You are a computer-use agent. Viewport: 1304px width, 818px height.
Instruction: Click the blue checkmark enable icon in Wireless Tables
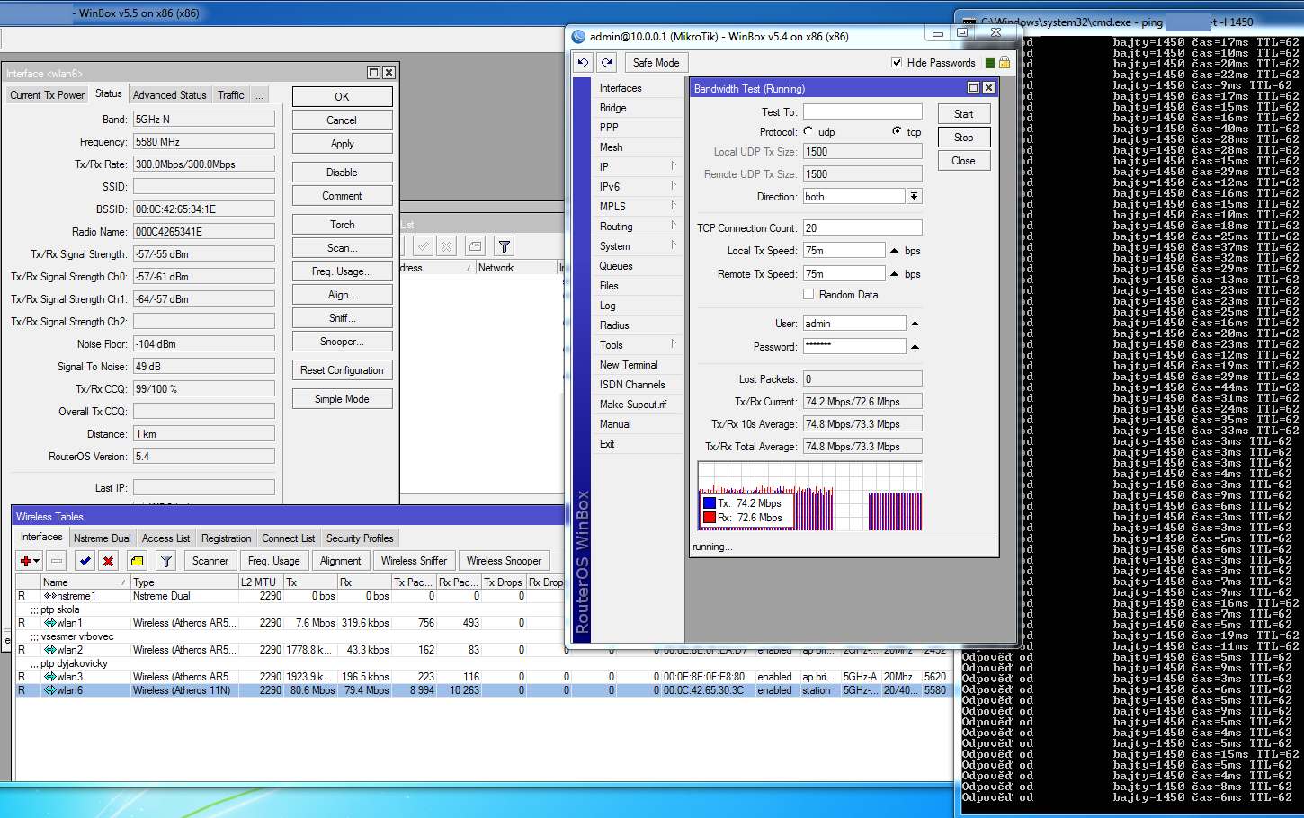coord(85,561)
